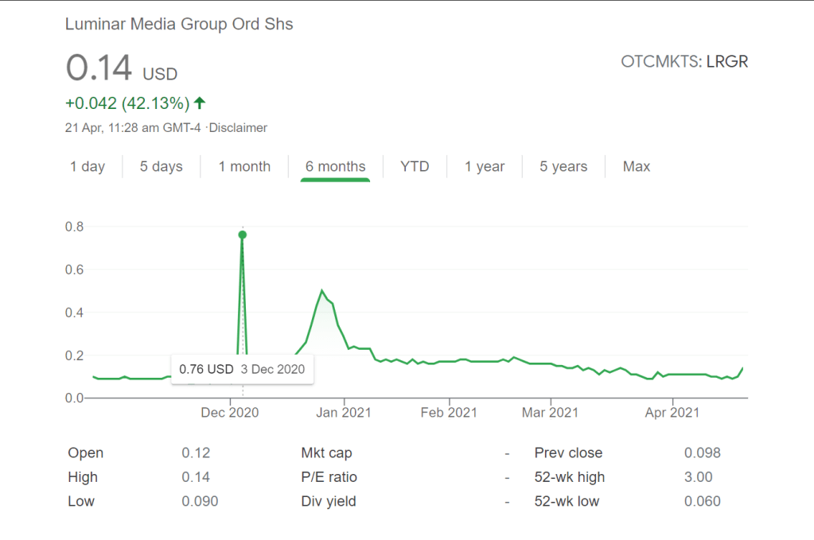This screenshot has width=814, height=540.
Task: Show the YTD chart range
Action: click(415, 166)
